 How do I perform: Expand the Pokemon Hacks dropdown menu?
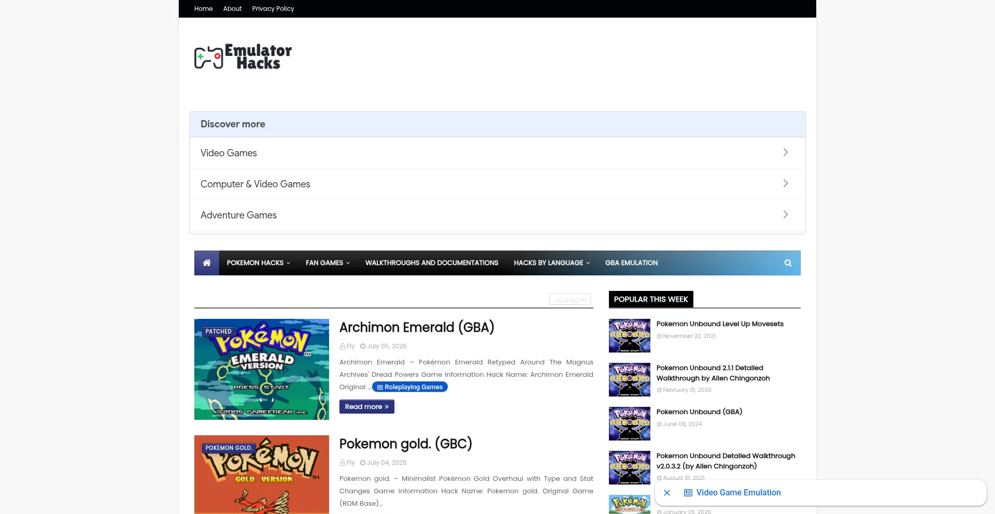click(259, 263)
